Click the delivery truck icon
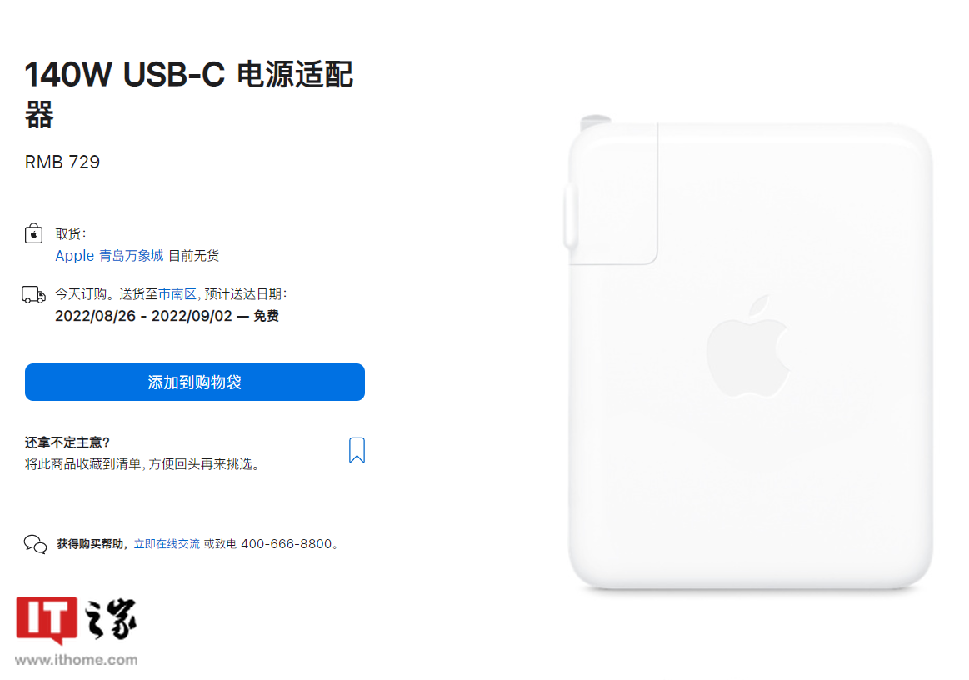This screenshot has width=969, height=680. click(33, 295)
